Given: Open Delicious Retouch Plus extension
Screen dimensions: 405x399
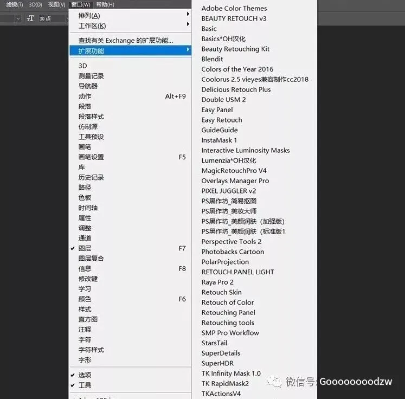Looking at the screenshot, I should point(236,89).
